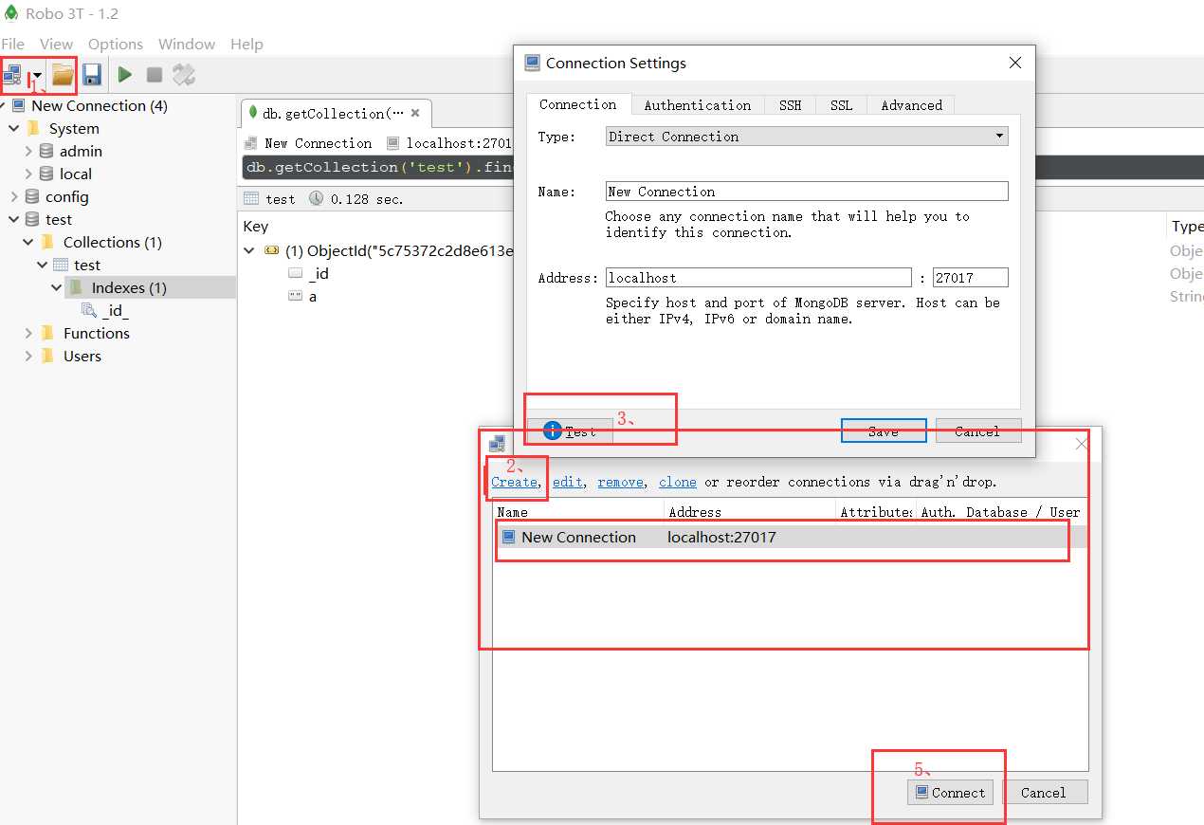This screenshot has width=1204, height=825.
Task: Click the edit connection link
Action: tap(568, 482)
